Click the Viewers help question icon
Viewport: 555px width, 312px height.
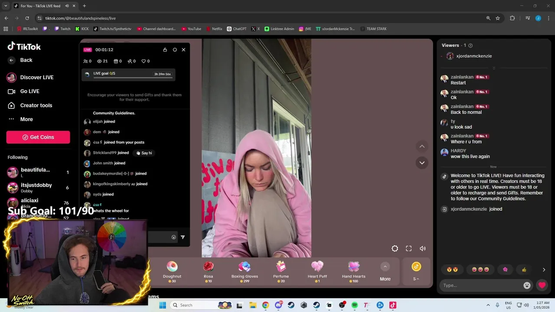click(x=470, y=45)
